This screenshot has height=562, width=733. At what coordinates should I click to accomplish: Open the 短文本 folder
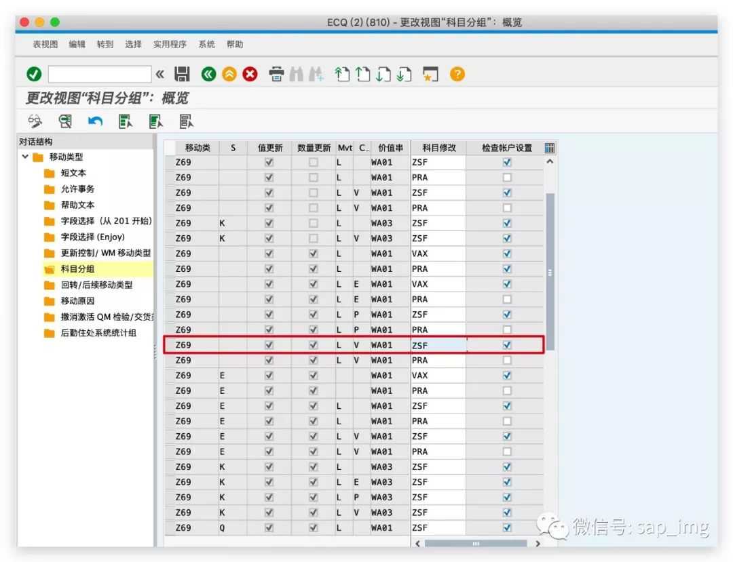click(x=65, y=173)
